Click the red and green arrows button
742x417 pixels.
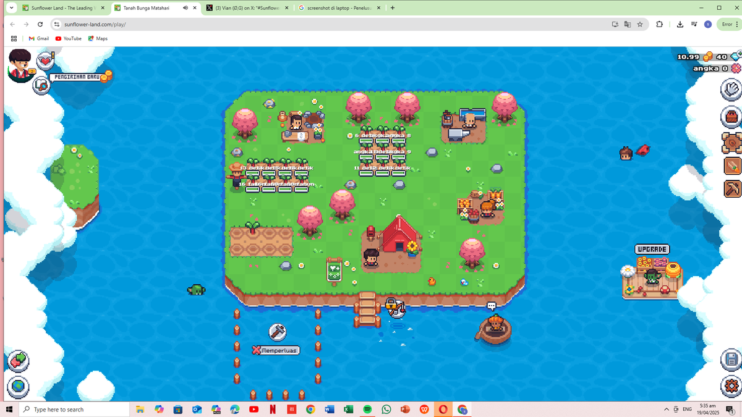[x=19, y=361]
